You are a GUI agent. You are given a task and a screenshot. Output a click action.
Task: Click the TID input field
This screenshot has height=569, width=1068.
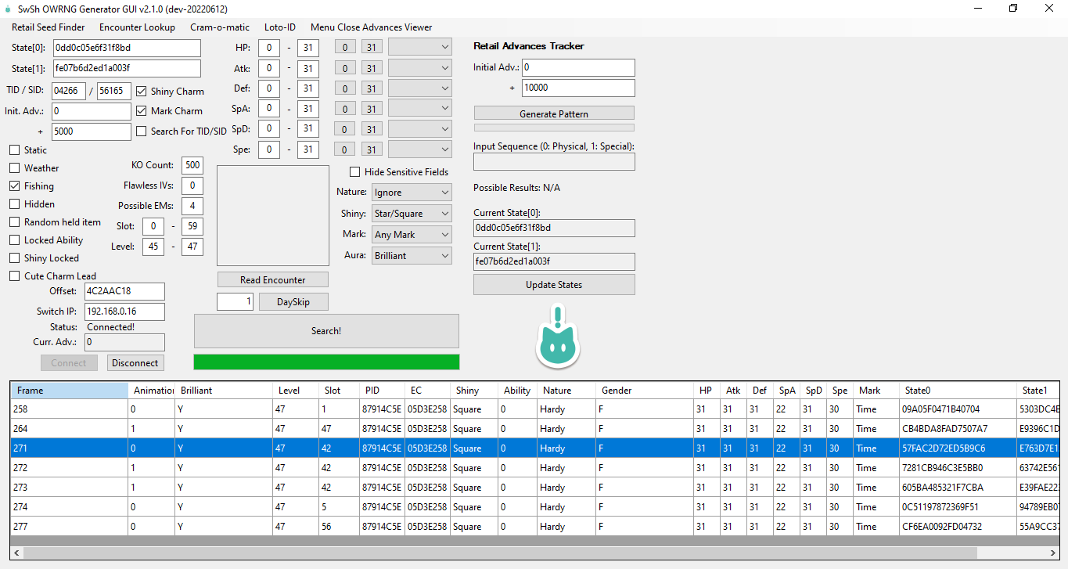[x=69, y=91]
